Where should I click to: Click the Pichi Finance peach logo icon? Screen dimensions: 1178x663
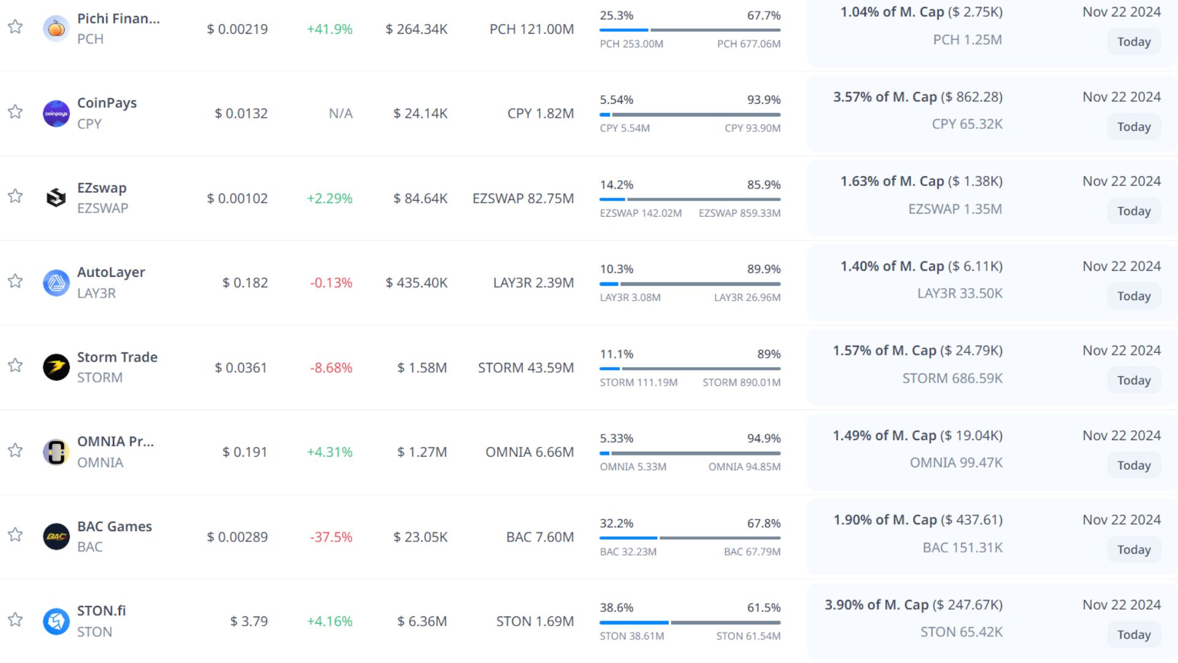(56, 28)
